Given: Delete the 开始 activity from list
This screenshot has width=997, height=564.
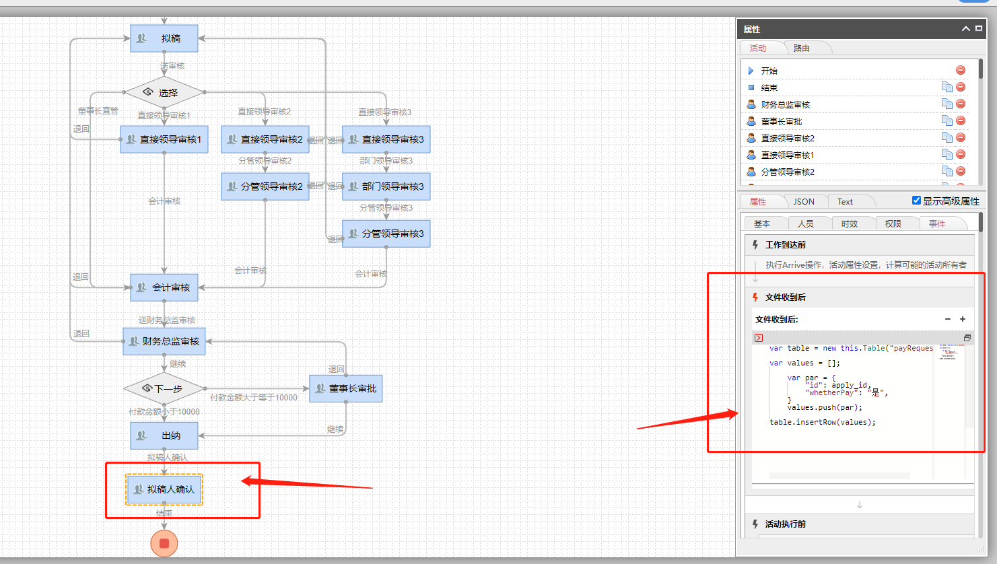Looking at the screenshot, I should (961, 70).
